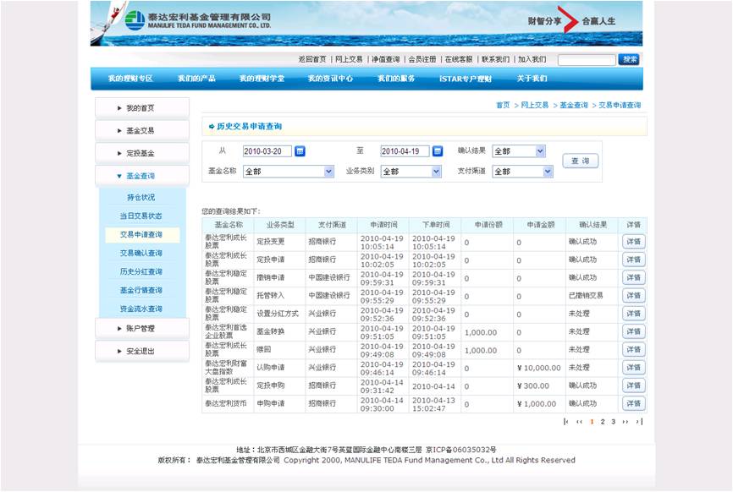Click the 申请时间 column header
Screen dimensions: 733x492
(x=383, y=225)
